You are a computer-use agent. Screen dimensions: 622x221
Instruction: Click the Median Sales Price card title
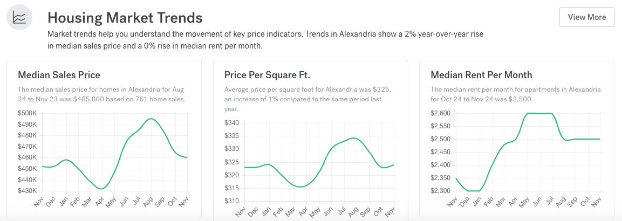[x=59, y=75]
